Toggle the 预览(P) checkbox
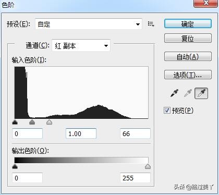219x195 pixels. [167, 111]
